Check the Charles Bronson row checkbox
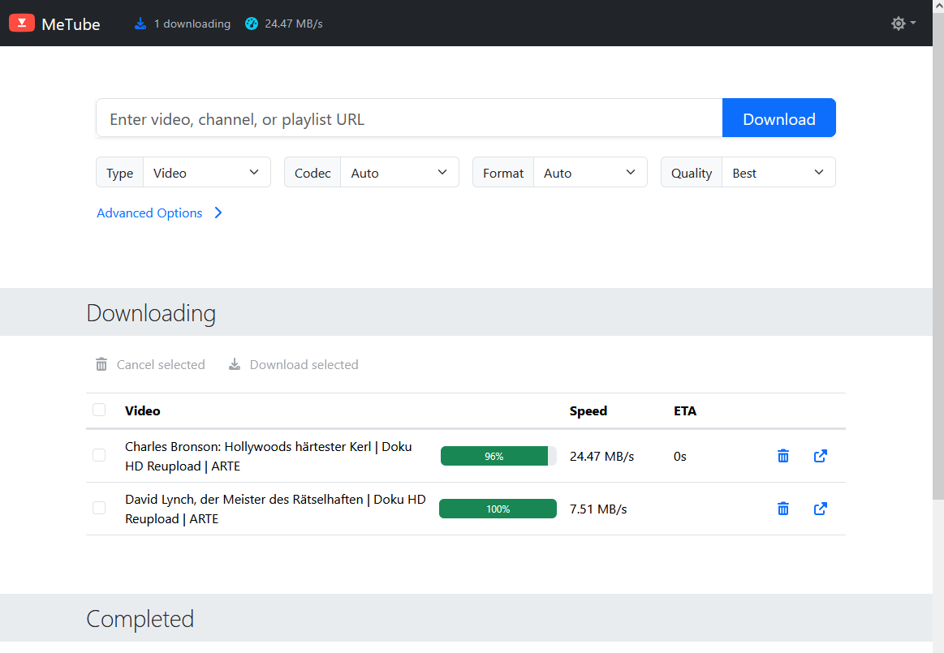 (99, 456)
